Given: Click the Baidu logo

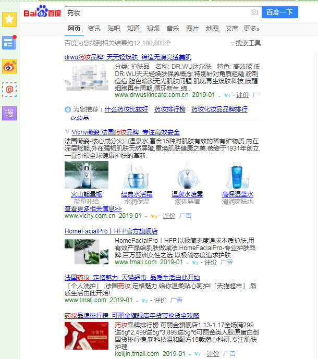Looking at the screenshot, I should pos(42,12).
